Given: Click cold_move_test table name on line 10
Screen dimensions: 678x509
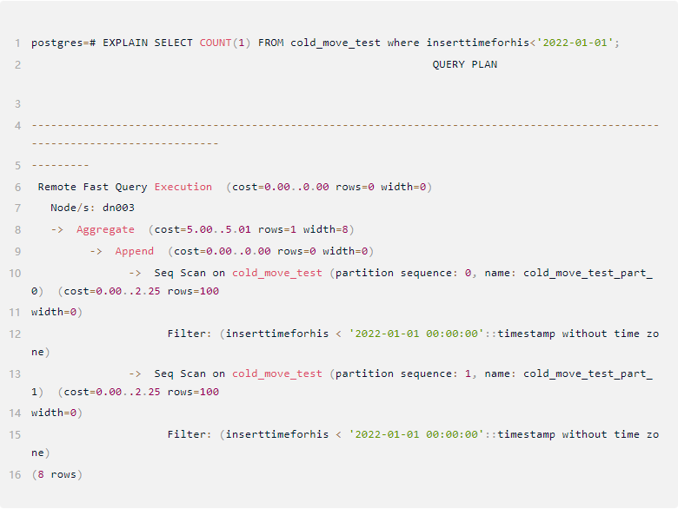Looking at the screenshot, I should [276, 273].
